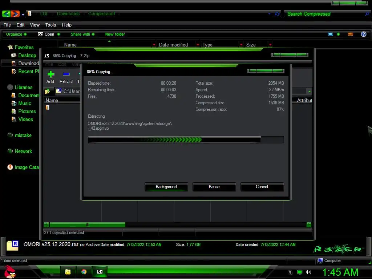Screen dimensions: 372x279
Task: Toggle the preview pane icon
Action: [351, 34]
